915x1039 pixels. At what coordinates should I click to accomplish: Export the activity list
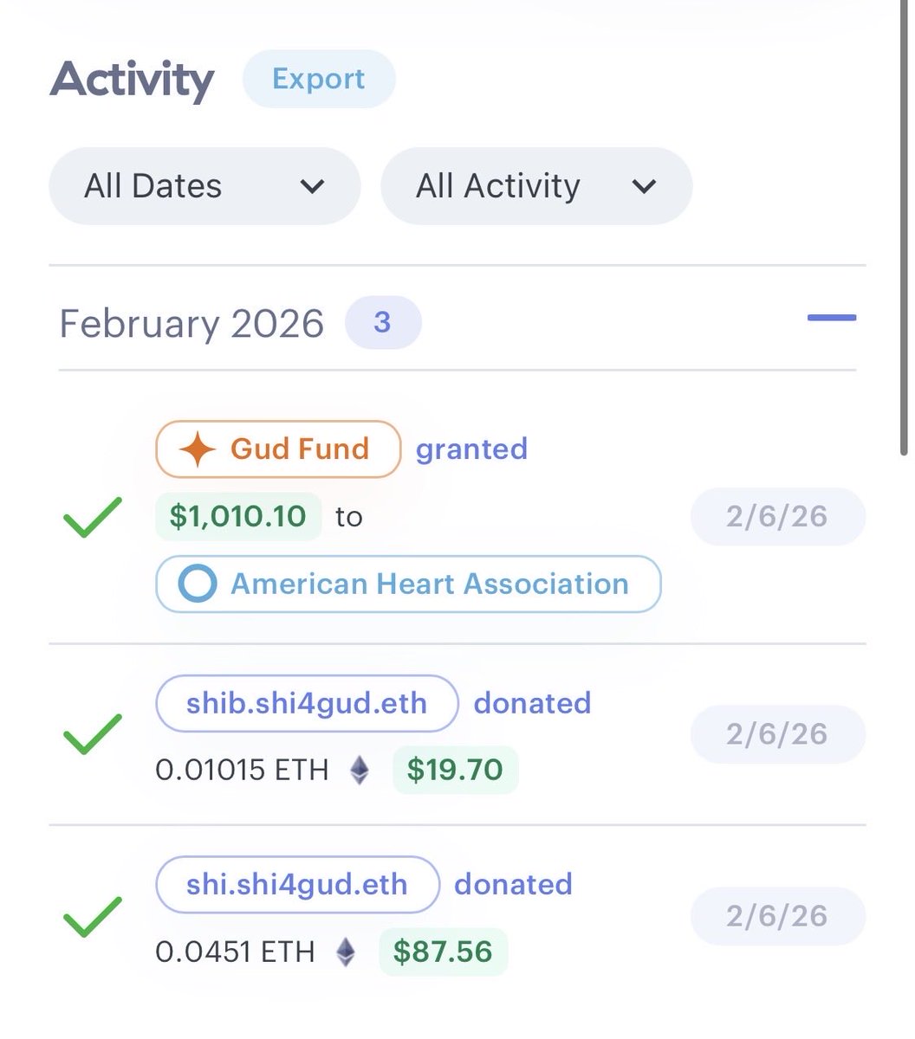pos(318,79)
